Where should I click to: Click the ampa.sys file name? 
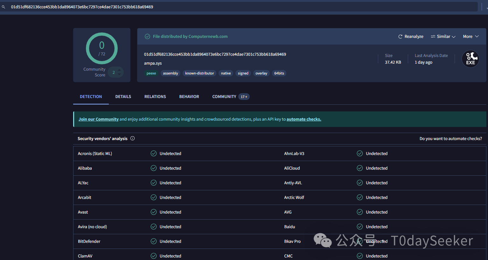coord(153,63)
